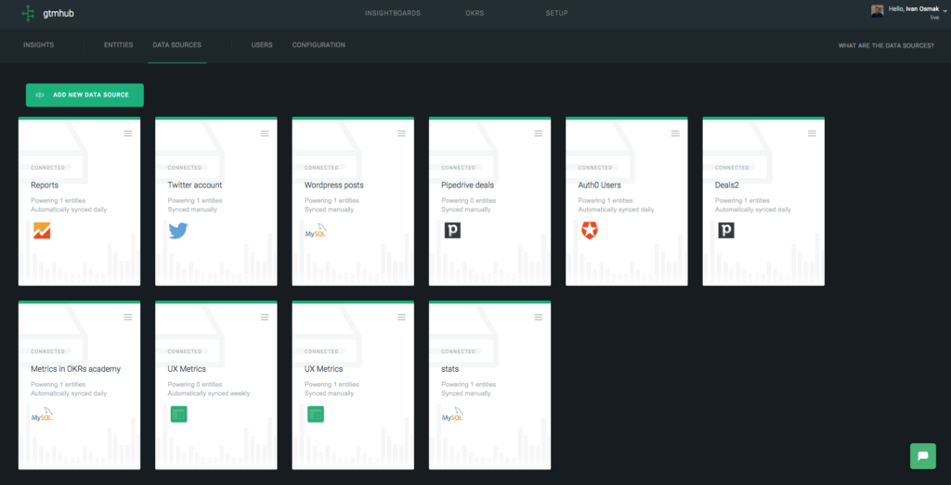Click the Twitter bird icon on Twitter account card

178,231
